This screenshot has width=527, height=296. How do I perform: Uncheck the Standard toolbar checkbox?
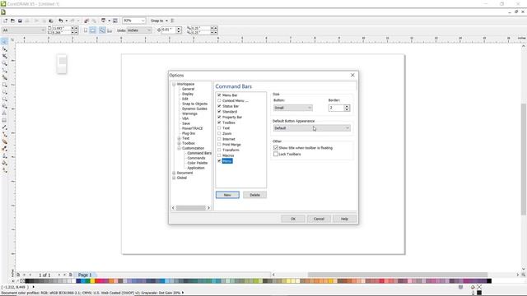coord(219,112)
